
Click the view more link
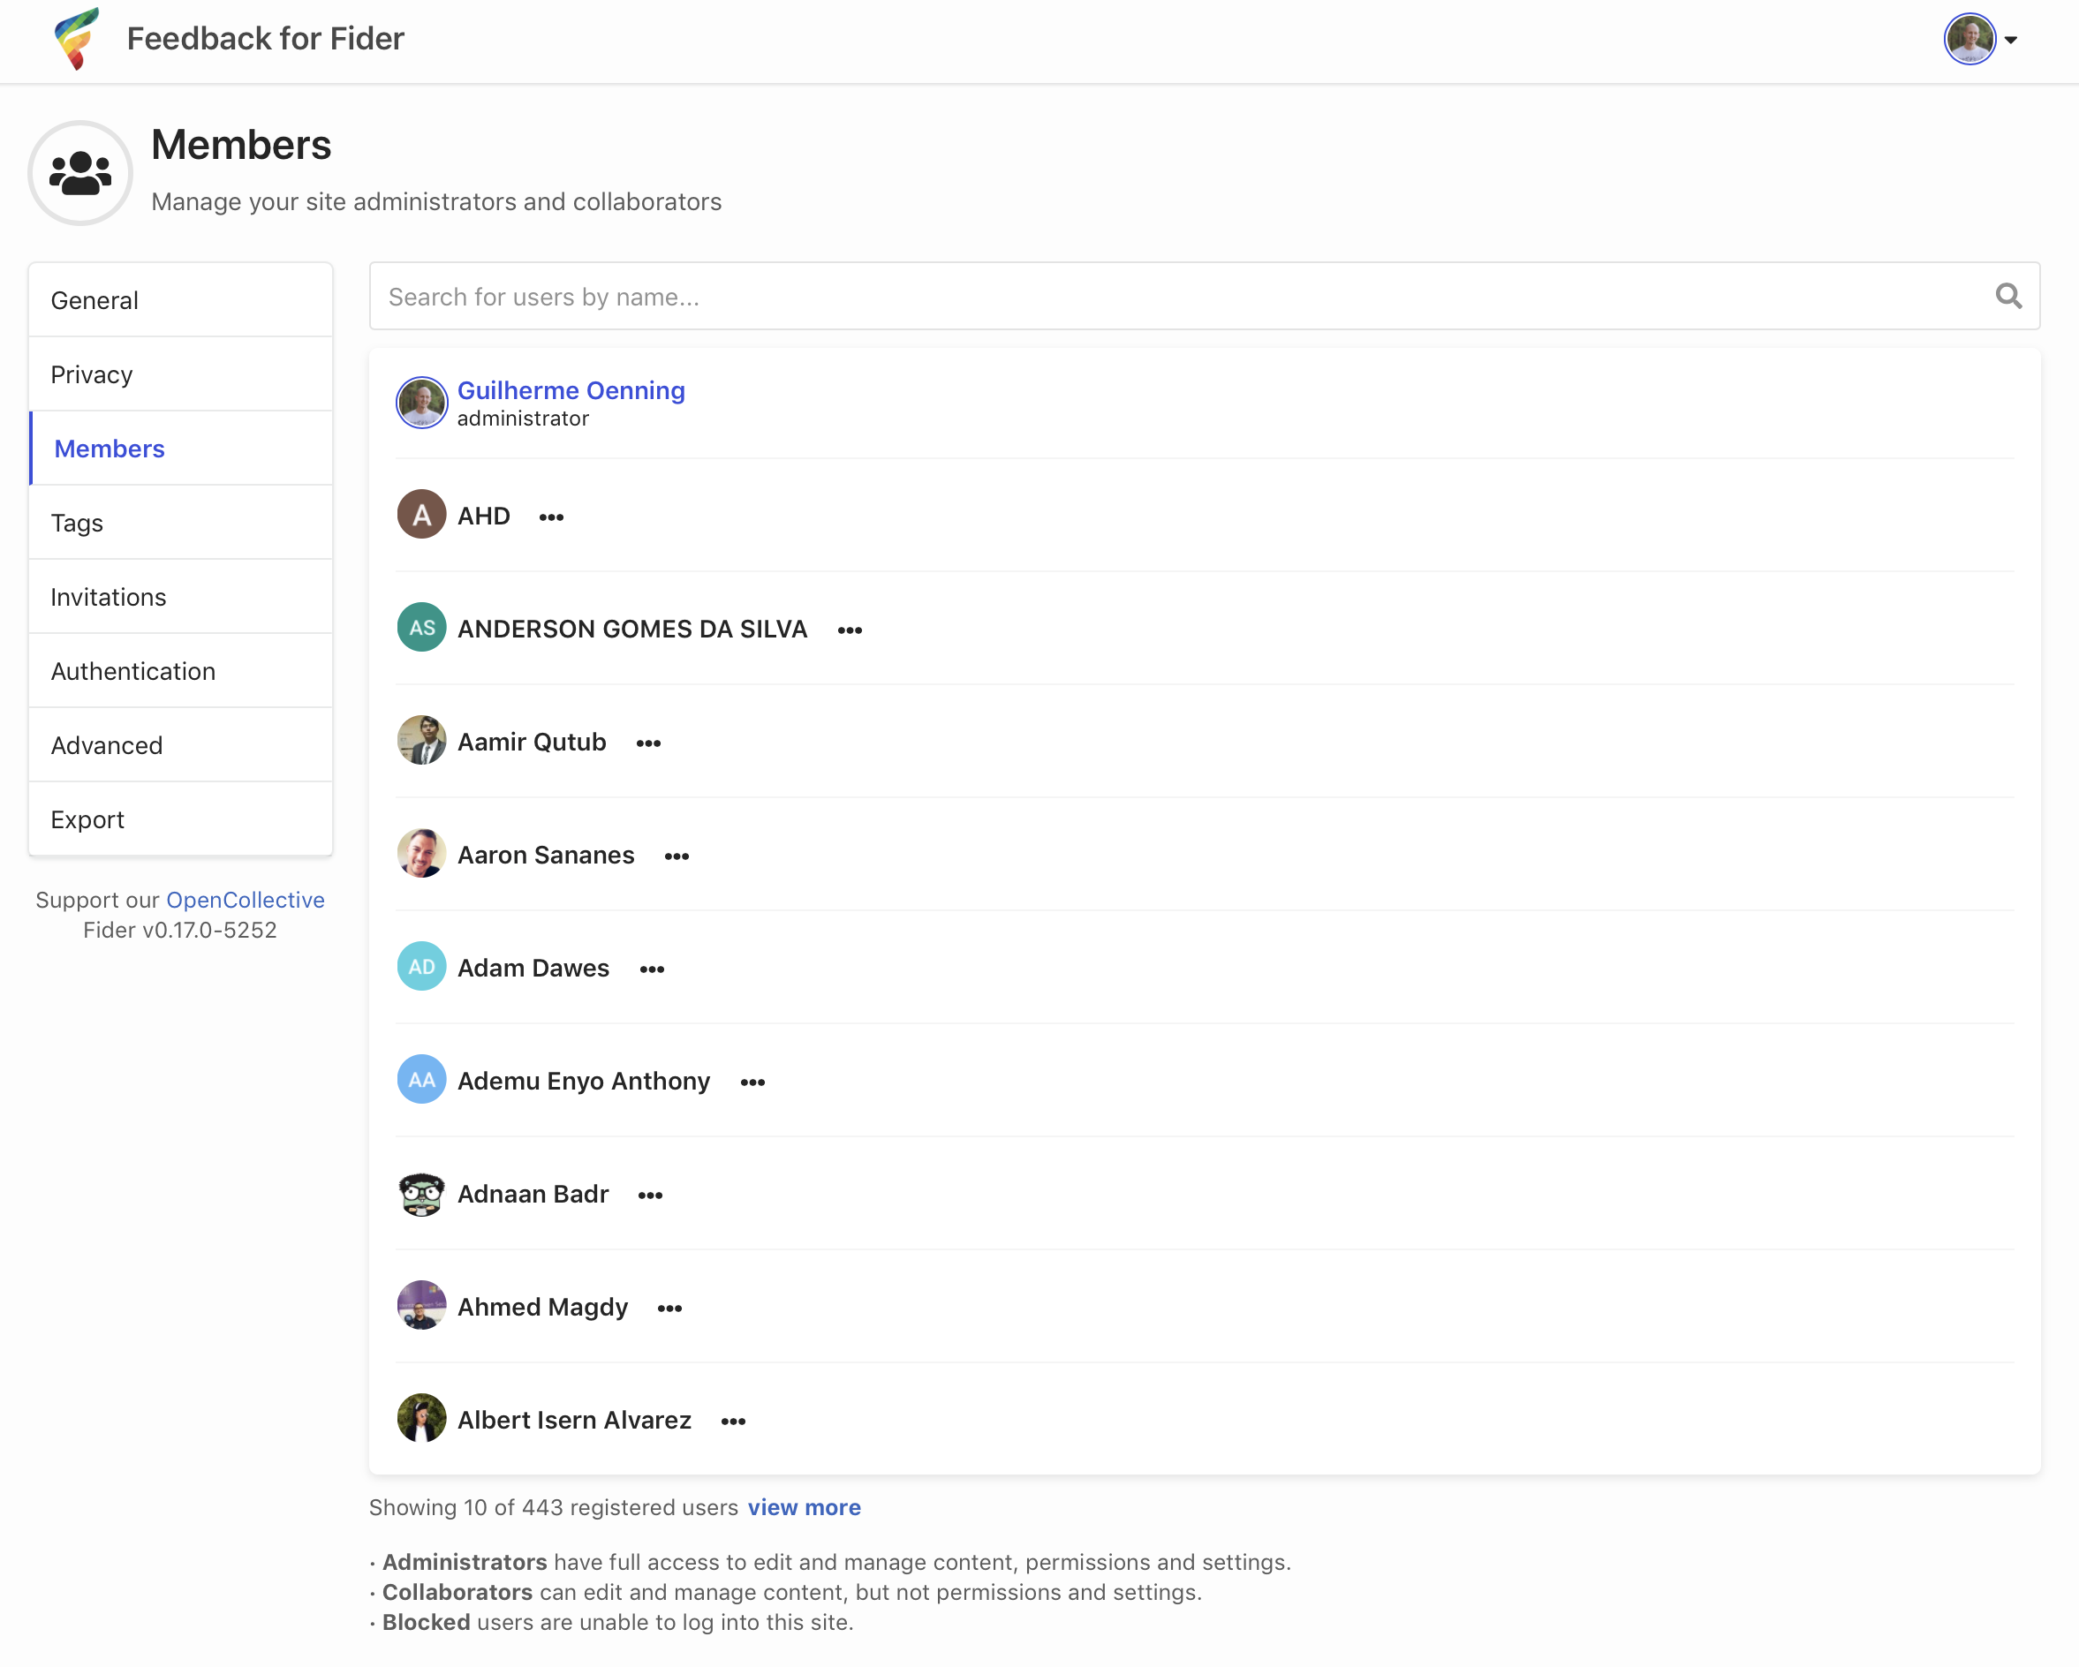[805, 1507]
